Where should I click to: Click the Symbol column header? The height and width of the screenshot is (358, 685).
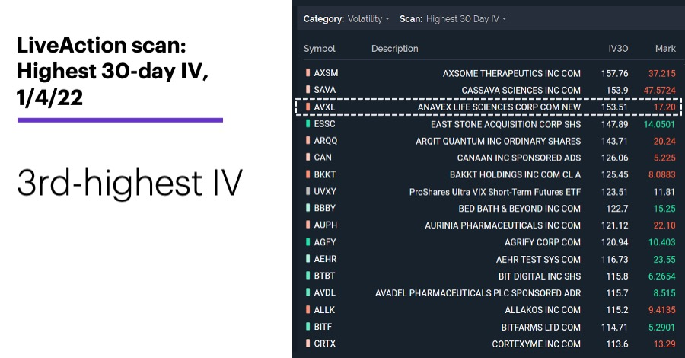pyautogui.click(x=320, y=49)
